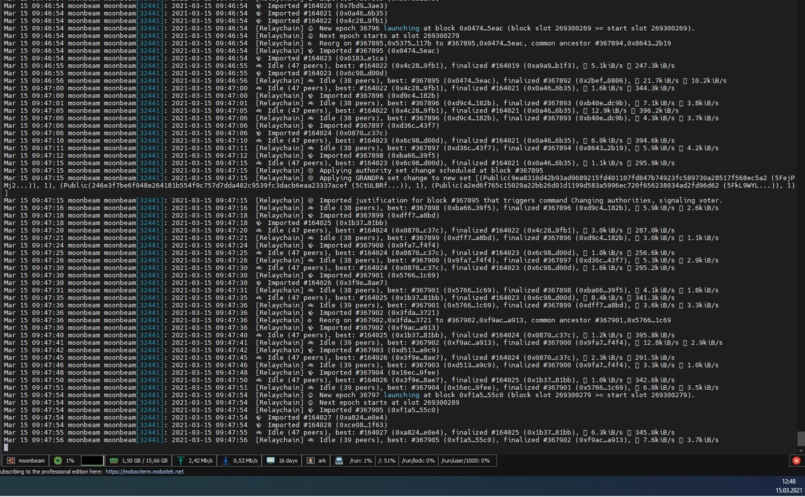
Task: Click the upload speed arrow icon
Action: pos(180,461)
